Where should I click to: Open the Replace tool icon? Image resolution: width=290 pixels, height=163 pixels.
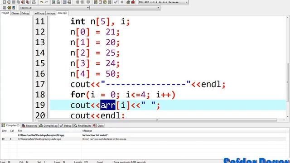[x=58, y=2]
